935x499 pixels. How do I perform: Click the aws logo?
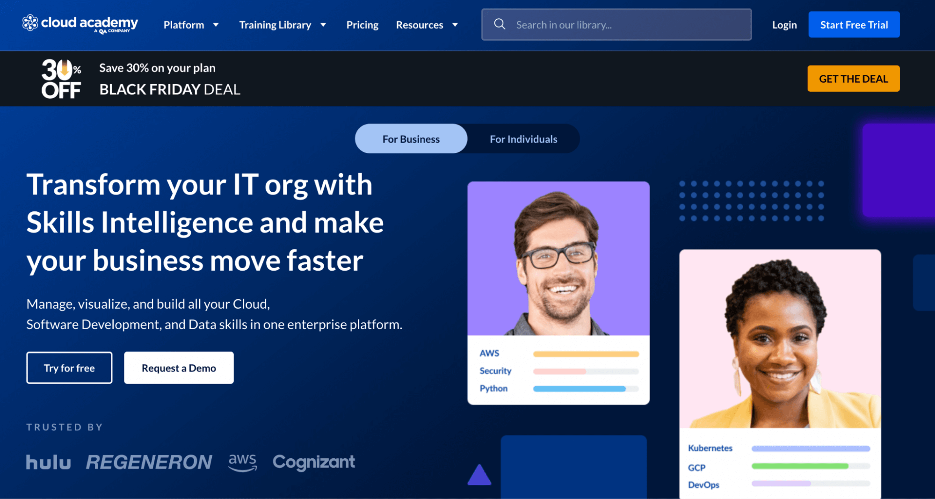tap(242, 462)
